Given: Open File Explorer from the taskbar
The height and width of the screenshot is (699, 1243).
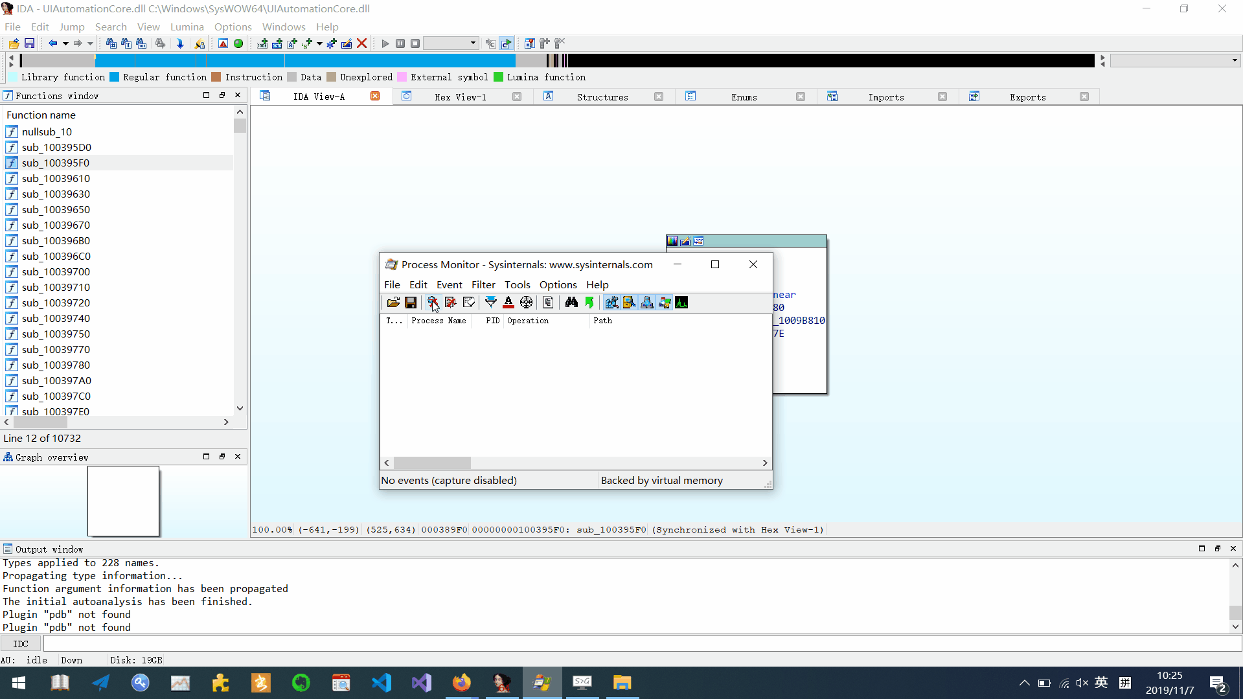Looking at the screenshot, I should [x=622, y=683].
